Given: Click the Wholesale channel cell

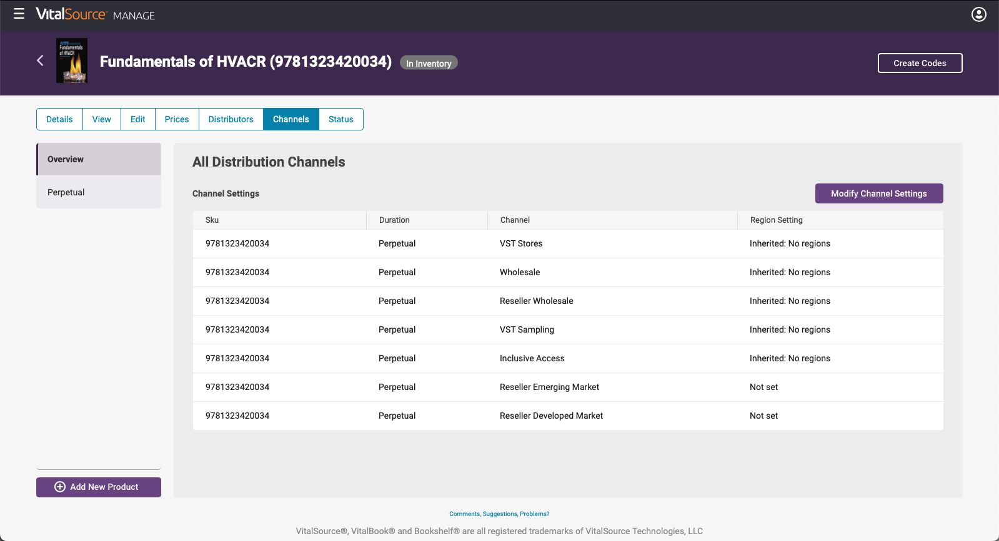Looking at the screenshot, I should point(520,273).
